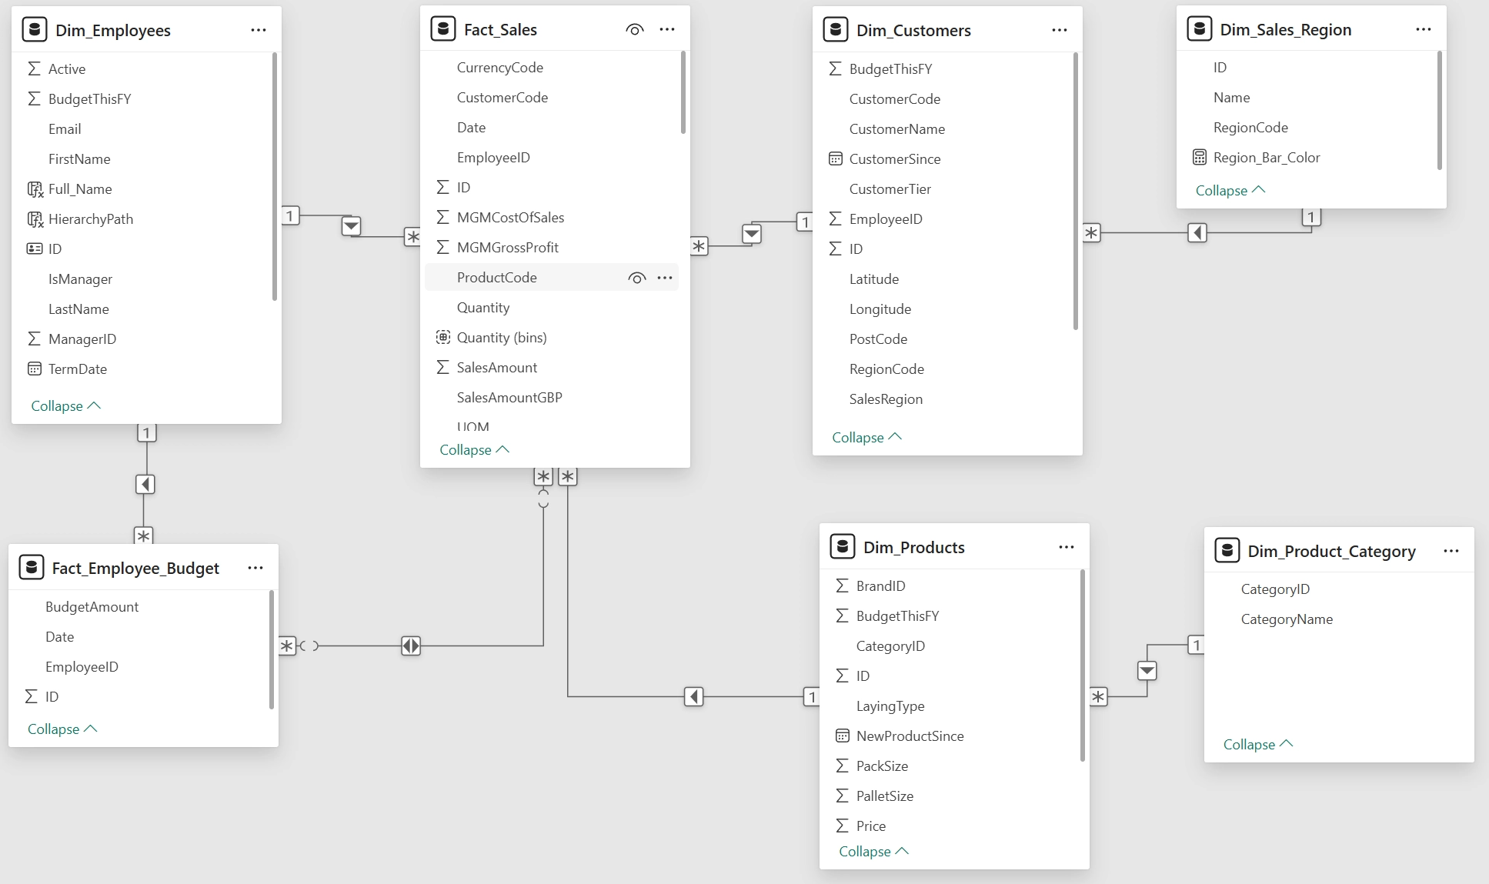Click the binning icon next to Quantity (bins)
Viewport: 1489px width, 884px height.
(x=443, y=337)
